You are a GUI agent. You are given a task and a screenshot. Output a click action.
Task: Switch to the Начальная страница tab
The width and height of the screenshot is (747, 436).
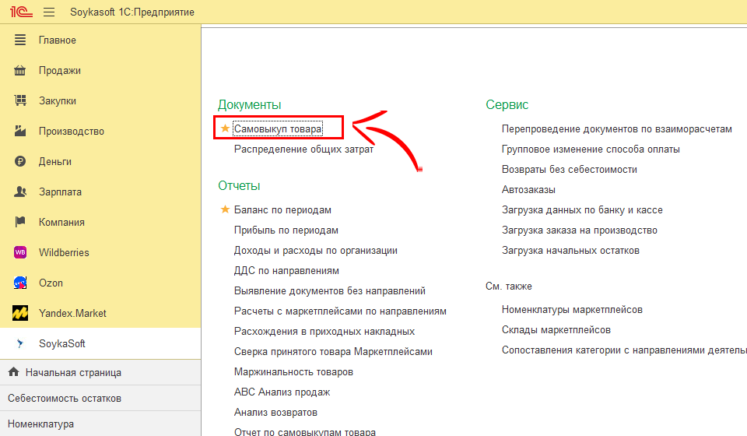pyautogui.click(x=72, y=372)
